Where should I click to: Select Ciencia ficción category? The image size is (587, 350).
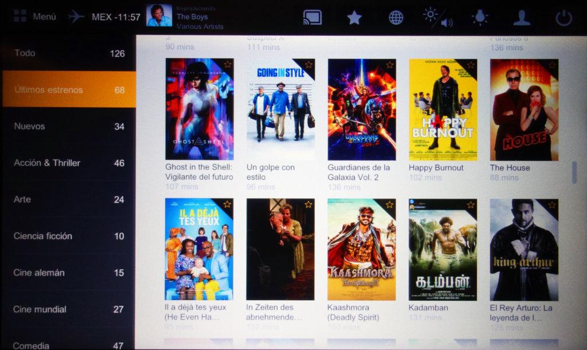coord(69,236)
